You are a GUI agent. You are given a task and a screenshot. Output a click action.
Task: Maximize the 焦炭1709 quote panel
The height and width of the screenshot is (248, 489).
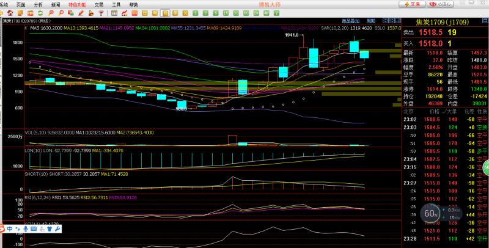(485, 21)
